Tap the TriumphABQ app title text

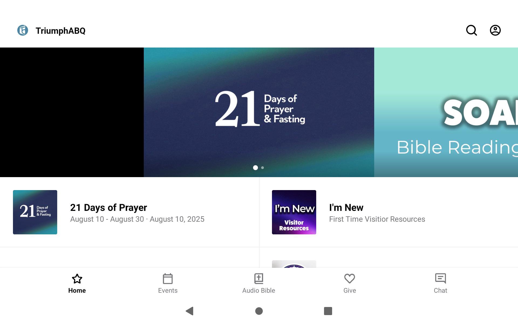point(60,31)
